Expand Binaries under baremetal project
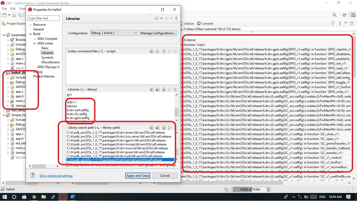The image size is (357, 211). 8,40
